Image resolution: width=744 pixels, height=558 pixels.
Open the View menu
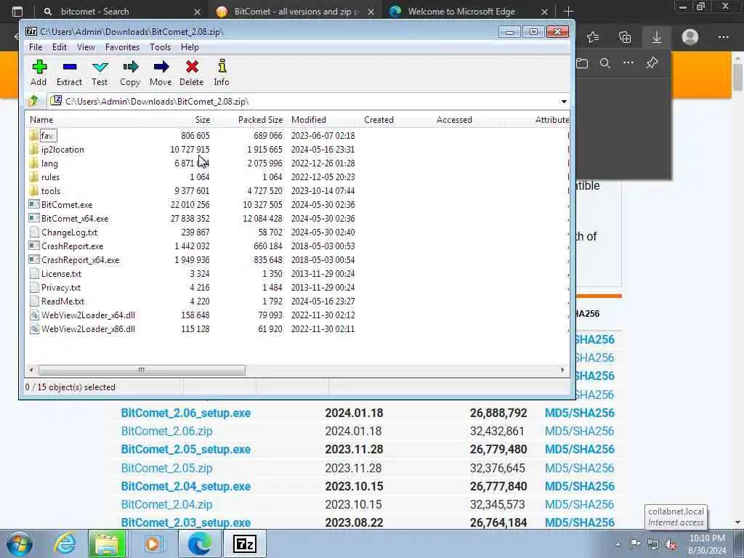(x=86, y=47)
